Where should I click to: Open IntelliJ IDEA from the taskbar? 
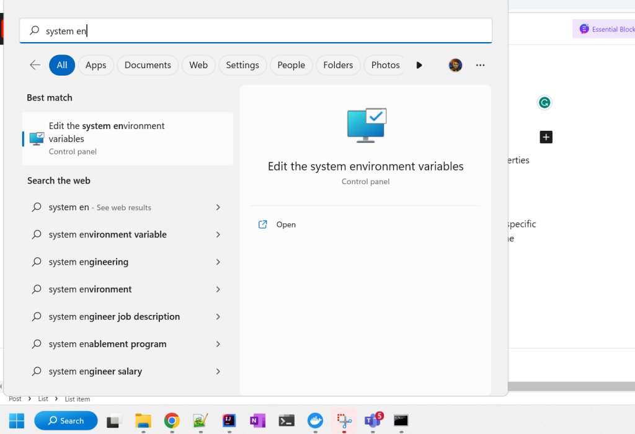pos(229,420)
